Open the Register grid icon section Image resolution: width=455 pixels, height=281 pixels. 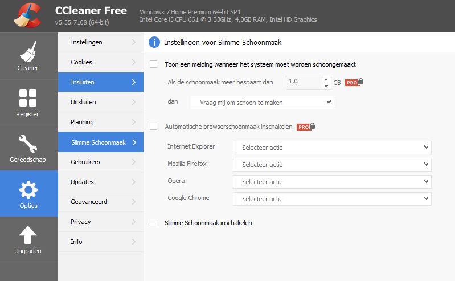[28, 102]
